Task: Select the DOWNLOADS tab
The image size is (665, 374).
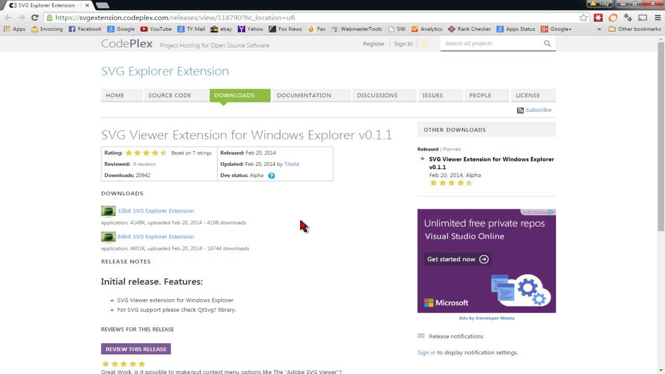Action: click(240, 96)
